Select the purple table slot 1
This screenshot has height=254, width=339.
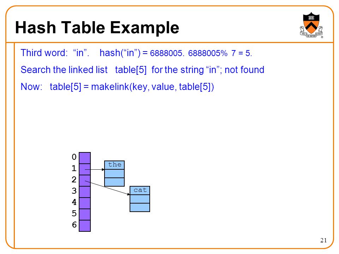point(85,169)
